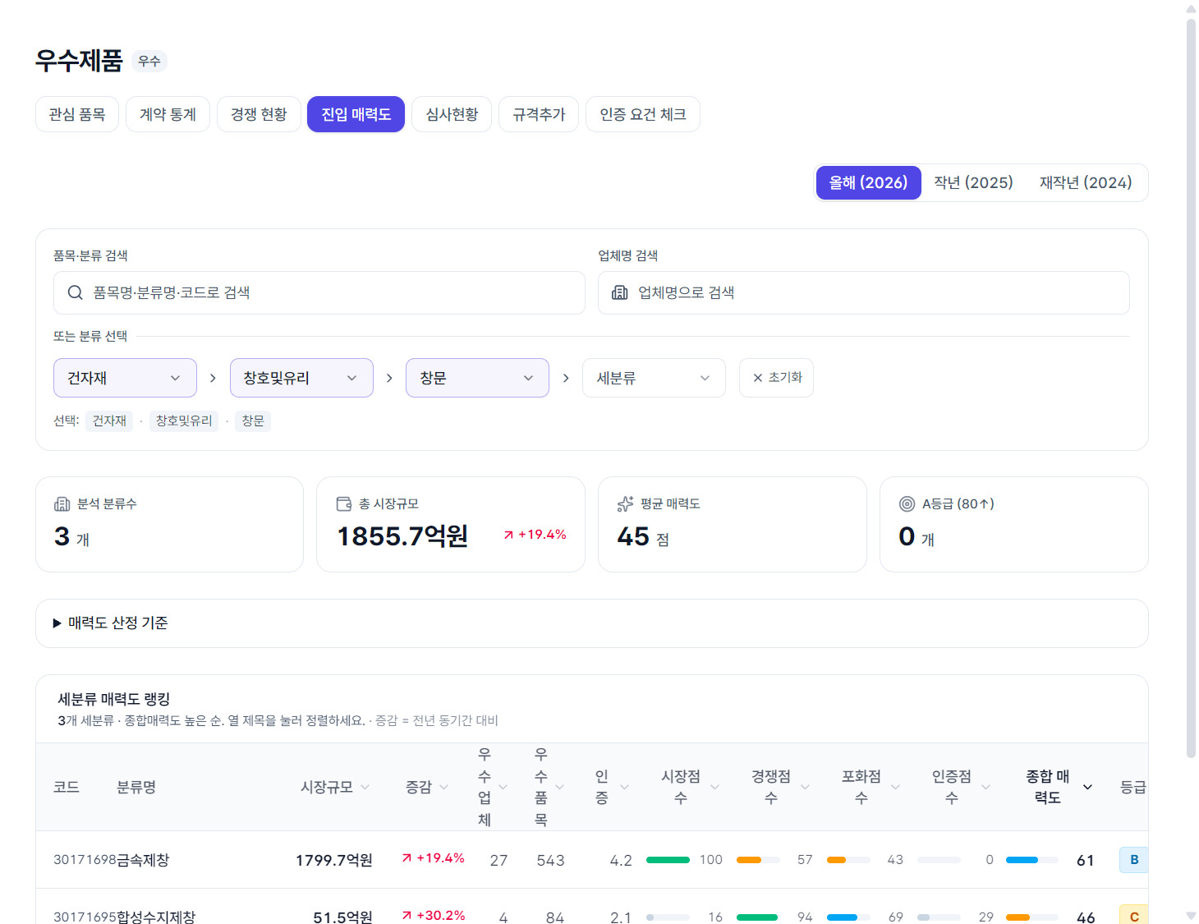Sort by 경쟁점수 column header
This screenshot has height=924, width=1199.
[781, 787]
